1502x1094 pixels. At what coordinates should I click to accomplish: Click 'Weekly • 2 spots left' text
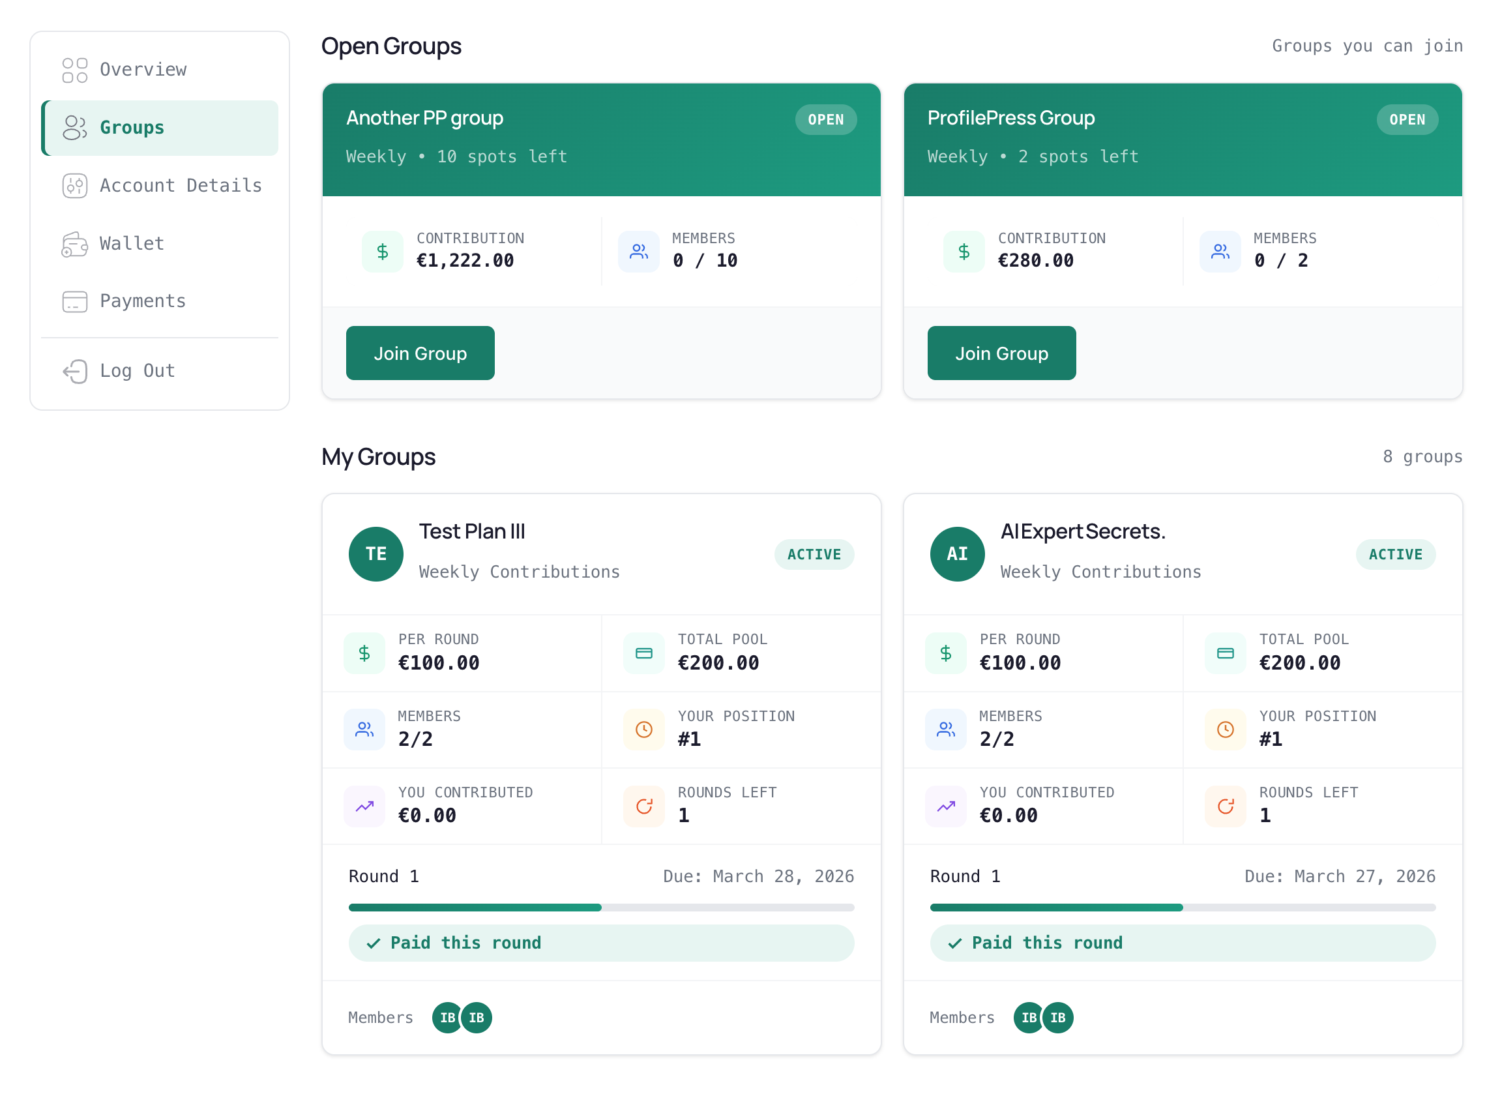(x=1033, y=156)
